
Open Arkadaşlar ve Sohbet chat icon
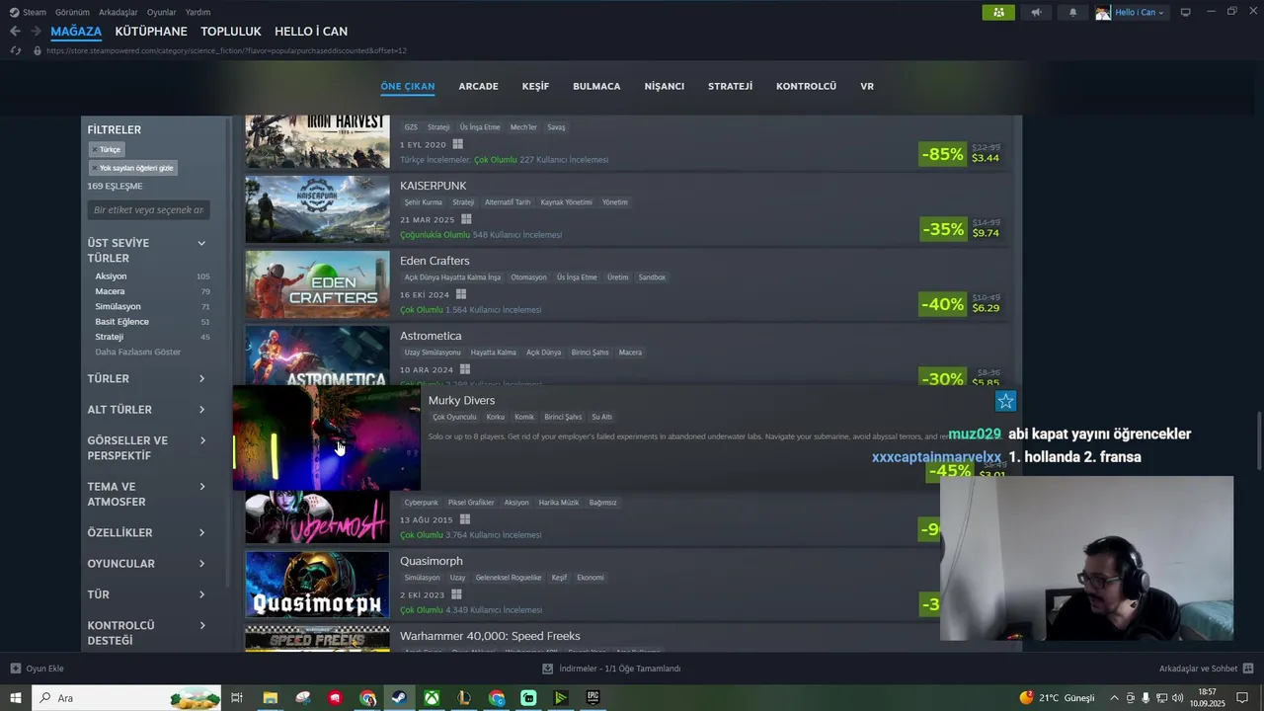pos(1248,669)
